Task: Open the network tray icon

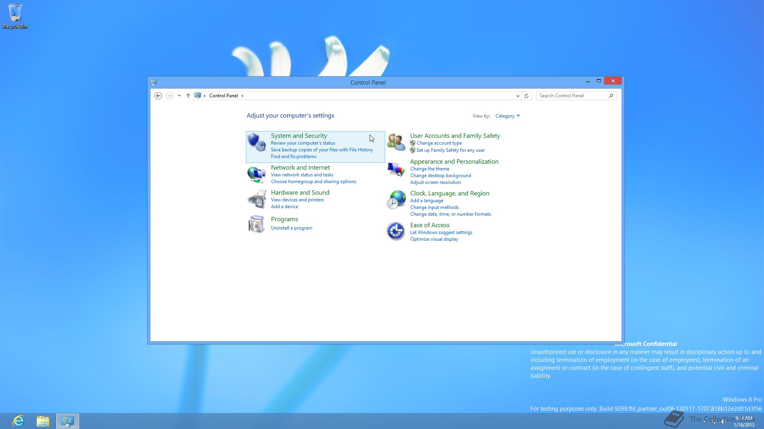Action: click(714, 421)
